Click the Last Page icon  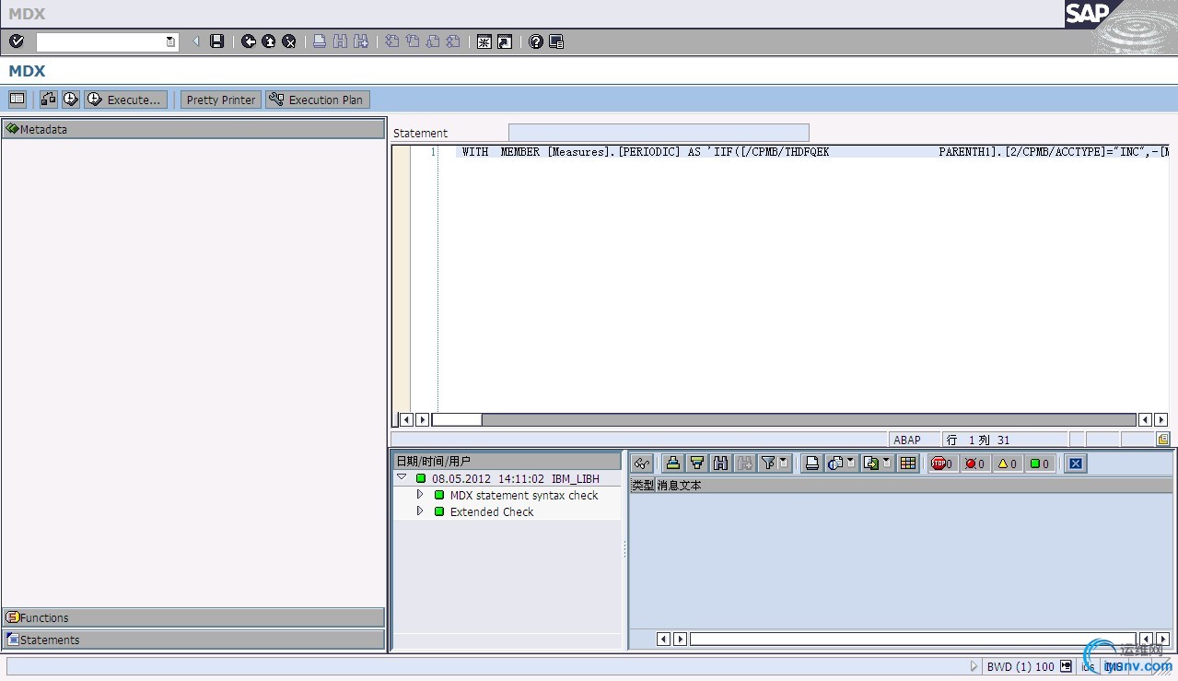coord(453,41)
